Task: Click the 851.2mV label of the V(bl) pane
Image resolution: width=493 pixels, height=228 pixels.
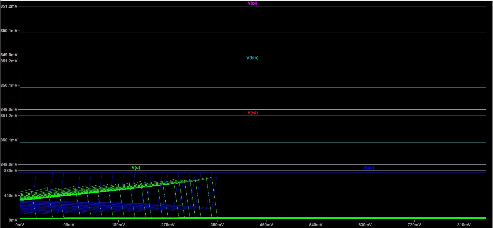Action: click(9, 6)
